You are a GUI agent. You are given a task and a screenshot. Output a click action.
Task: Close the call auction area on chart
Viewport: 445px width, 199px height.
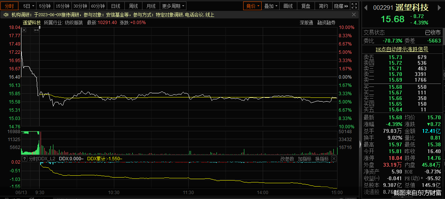click(x=24, y=30)
